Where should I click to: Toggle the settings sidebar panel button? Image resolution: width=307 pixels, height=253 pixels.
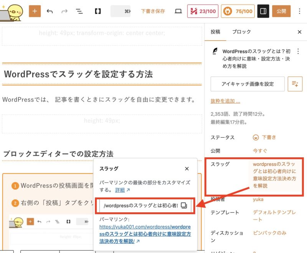point(263,11)
